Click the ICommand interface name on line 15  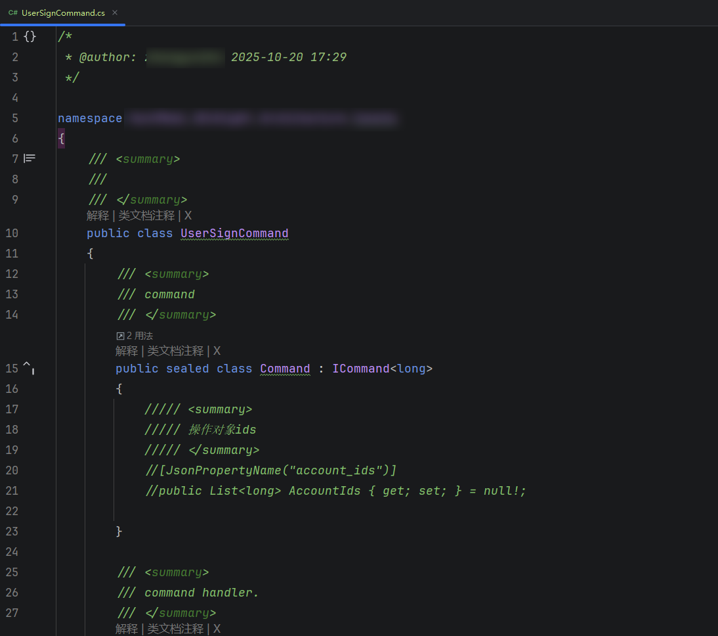click(x=360, y=369)
